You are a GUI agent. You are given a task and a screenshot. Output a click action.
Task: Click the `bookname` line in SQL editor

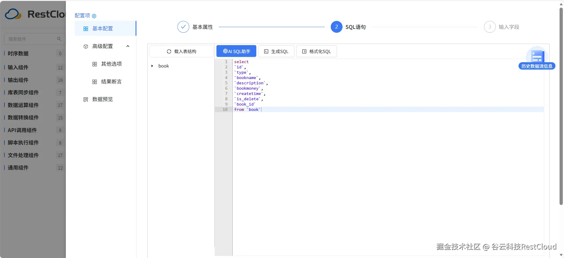247,78
